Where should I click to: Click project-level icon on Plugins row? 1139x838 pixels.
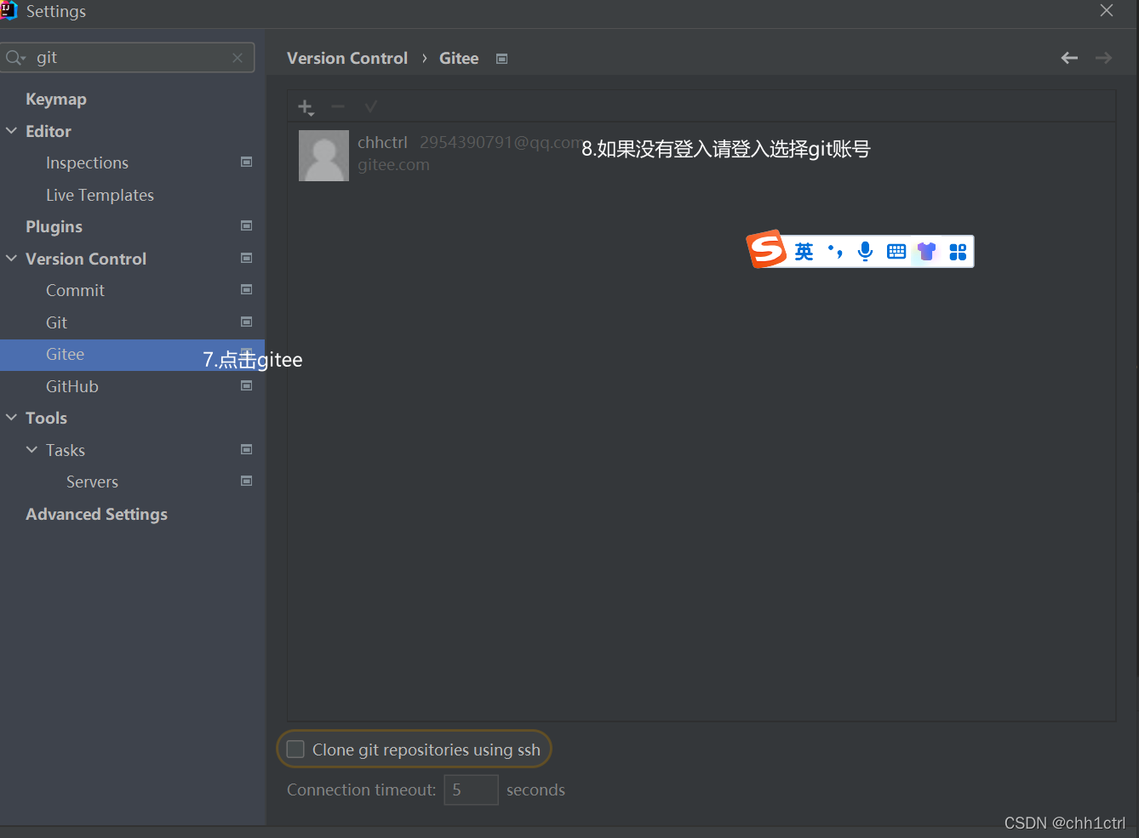point(247,225)
